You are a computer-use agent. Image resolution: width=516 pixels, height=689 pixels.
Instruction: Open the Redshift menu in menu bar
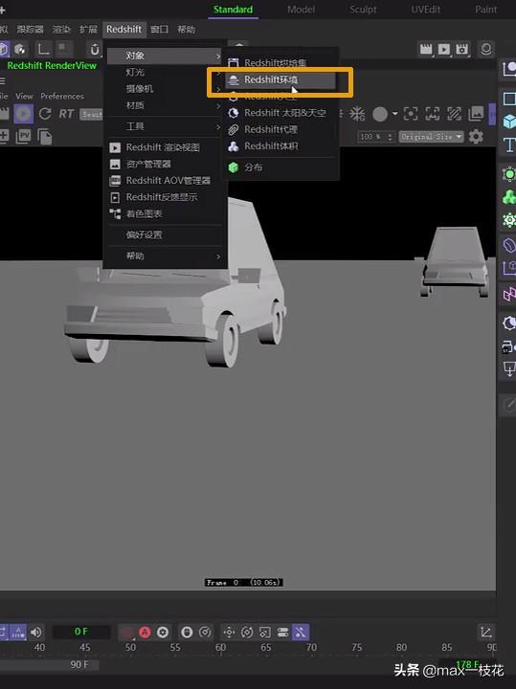pyautogui.click(x=123, y=30)
